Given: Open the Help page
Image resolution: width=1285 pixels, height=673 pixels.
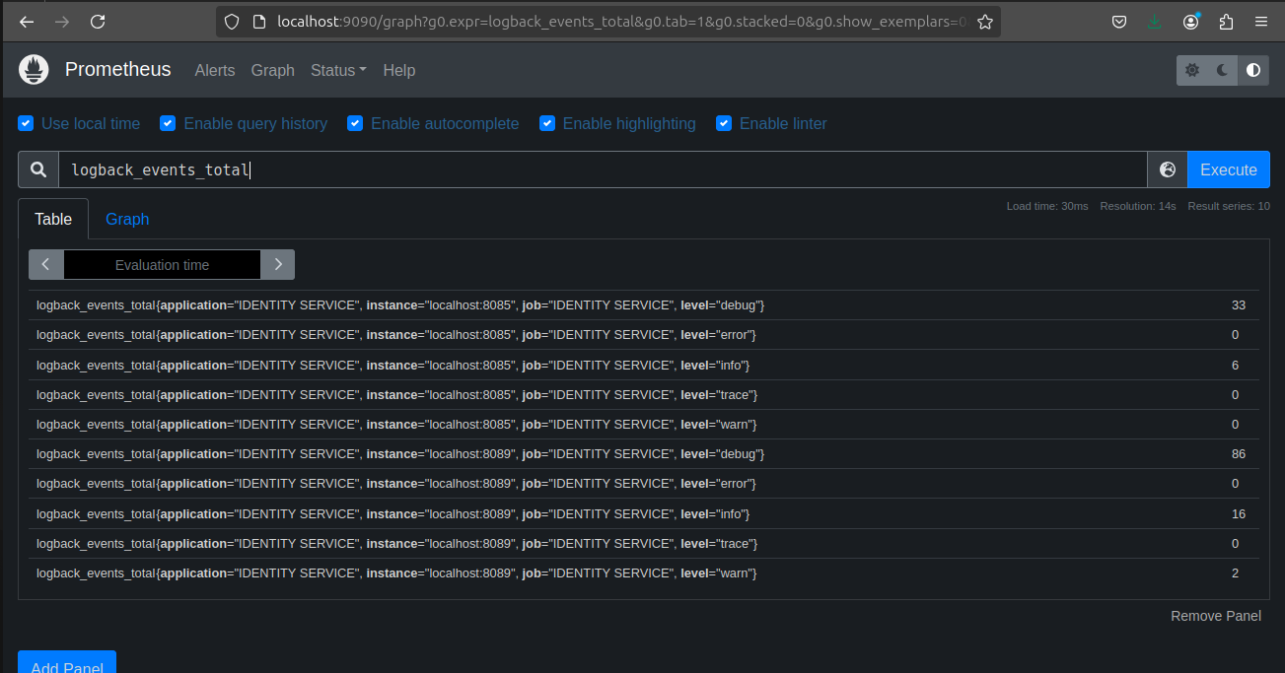Looking at the screenshot, I should 399,70.
